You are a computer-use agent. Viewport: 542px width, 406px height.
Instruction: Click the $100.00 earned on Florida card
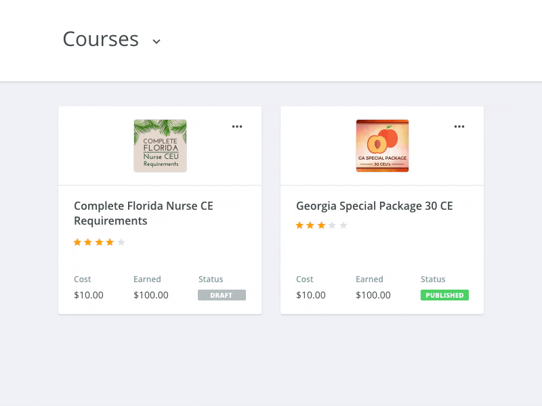[151, 295]
